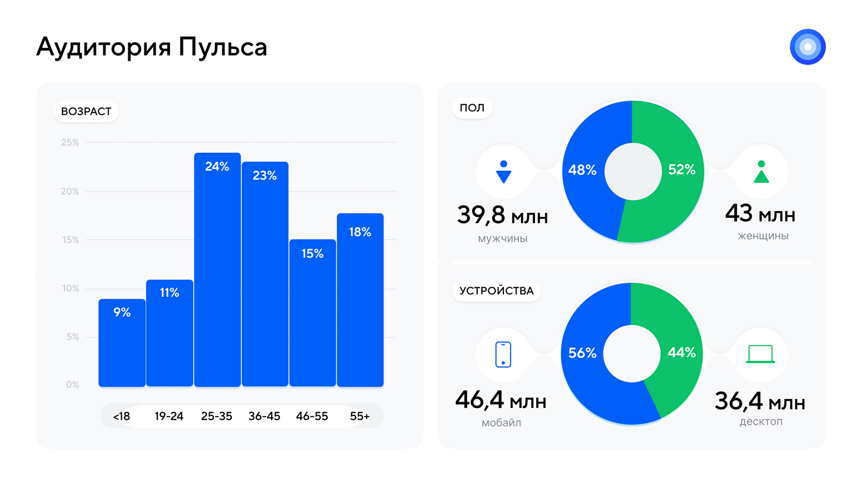Click the десктоп caption
Image resolution: width=862 pixels, height=484 pixels.
pyautogui.click(x=761, y=421)
